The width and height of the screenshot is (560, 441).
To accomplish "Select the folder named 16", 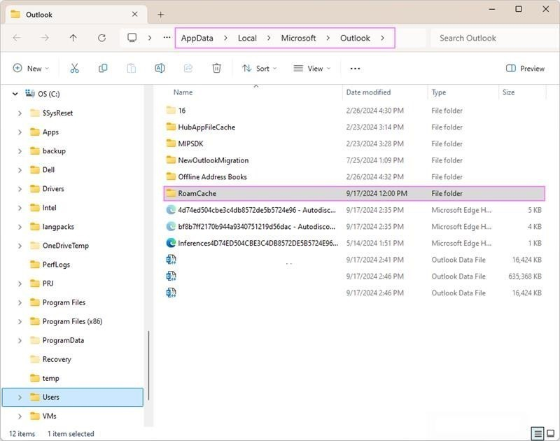I will 354,111.
